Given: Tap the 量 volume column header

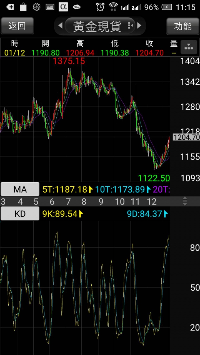Looking at the screenshot, I should tap(174, 44).
